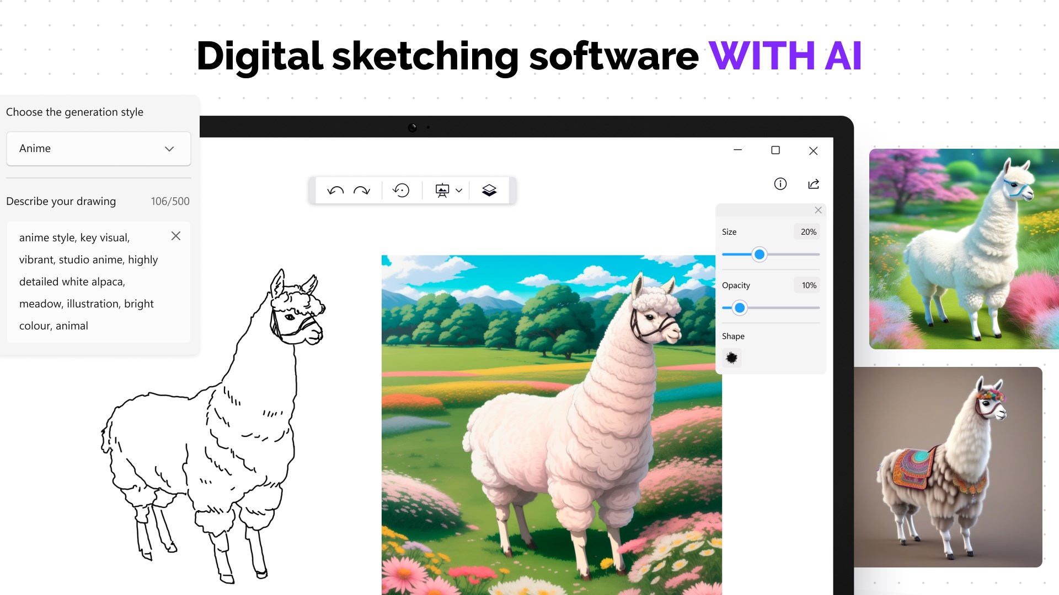
Task: Expand the chevron next to the easel icon
Action: pos(458,191)
